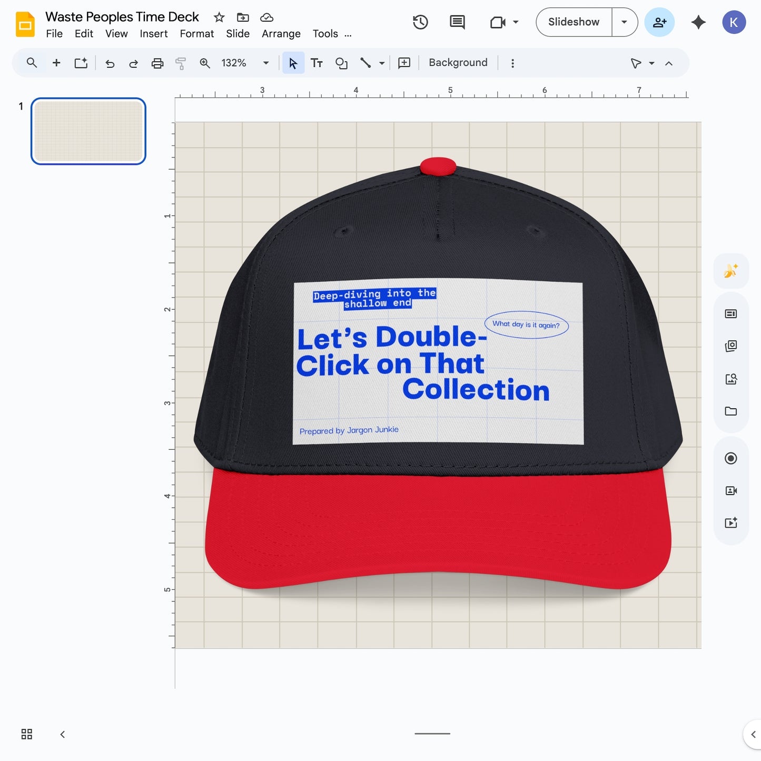761x761 pixels.
Task: Click the record circle side icon
Action: point(731,458)
